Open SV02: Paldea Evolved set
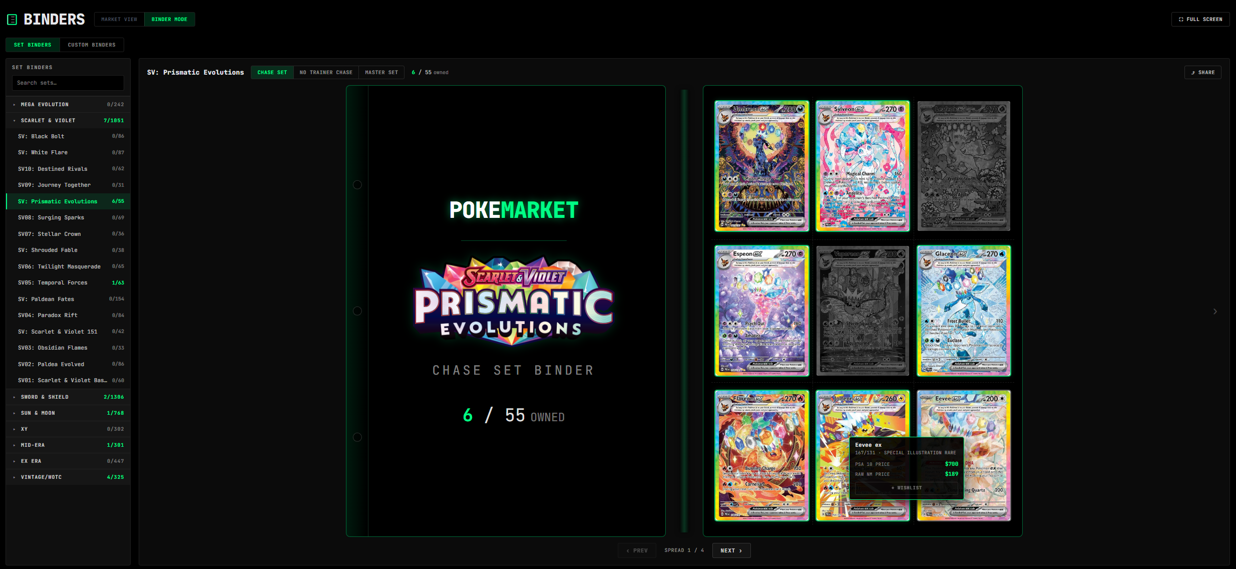This screenshot has height=569, width=1236. click(x=68, y=364)
